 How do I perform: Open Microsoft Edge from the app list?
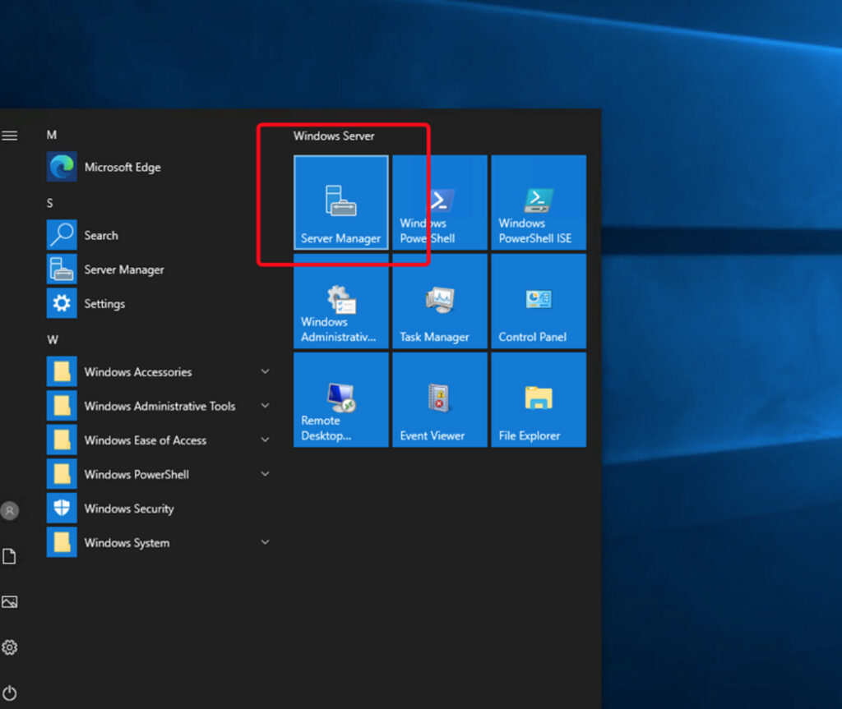(122, 168)
